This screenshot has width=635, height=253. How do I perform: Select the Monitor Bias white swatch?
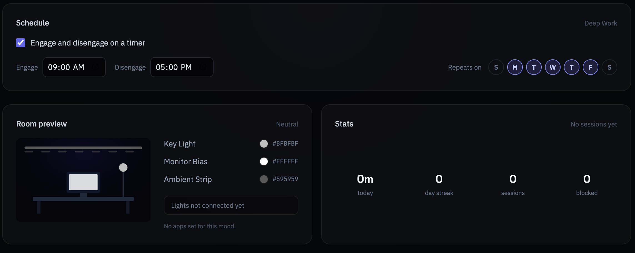coord(264,161)
